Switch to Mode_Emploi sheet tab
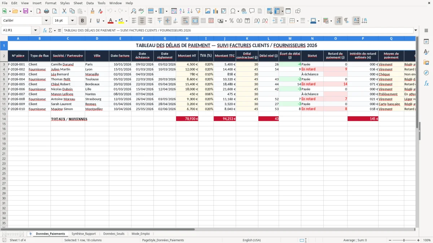433x243 pixels. click(140, 234)
